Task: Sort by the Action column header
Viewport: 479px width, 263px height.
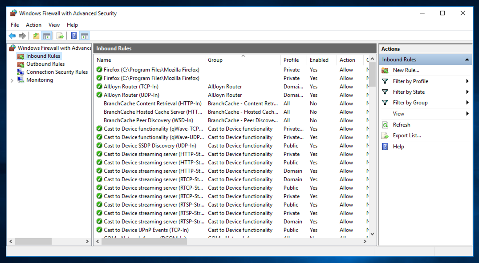Action: pyautogui.click(x=350, y=60)
